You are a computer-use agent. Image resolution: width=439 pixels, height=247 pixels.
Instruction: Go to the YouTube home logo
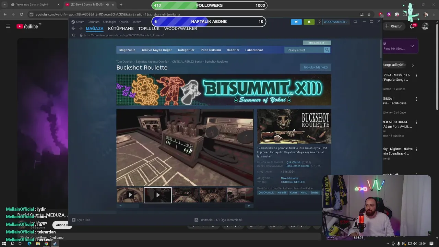(x=27, y=26)
